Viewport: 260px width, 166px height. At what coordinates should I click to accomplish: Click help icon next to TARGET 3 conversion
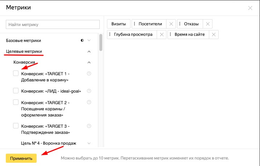point(89,126)
